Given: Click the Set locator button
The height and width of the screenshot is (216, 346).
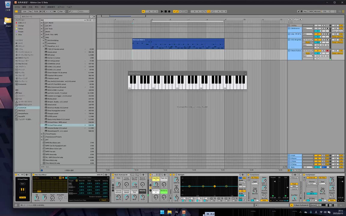Looking at the screenshot, I should 290,19.
